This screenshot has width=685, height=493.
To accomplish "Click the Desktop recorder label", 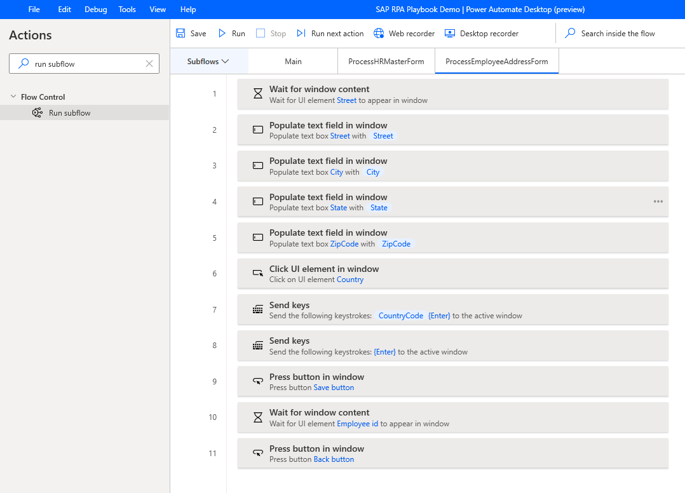I will coord(489,34).
